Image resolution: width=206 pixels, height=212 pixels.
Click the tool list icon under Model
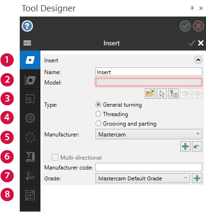[x=174, y=93]
